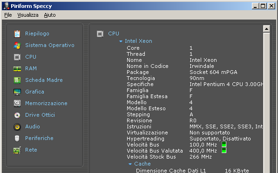Click the Istruzioni row label

pos(139,126)
